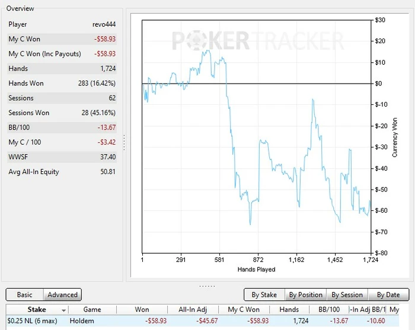The height and width of the screenshot is (330, 415).
Task: Click the 1,724 hands cell in the table
Action: coord(301,321)
